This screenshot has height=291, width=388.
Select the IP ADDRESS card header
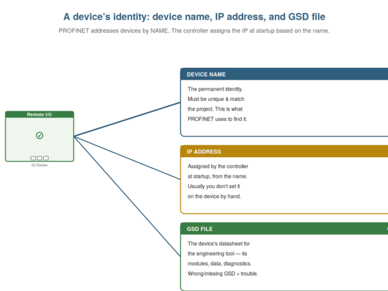point(284,151)
